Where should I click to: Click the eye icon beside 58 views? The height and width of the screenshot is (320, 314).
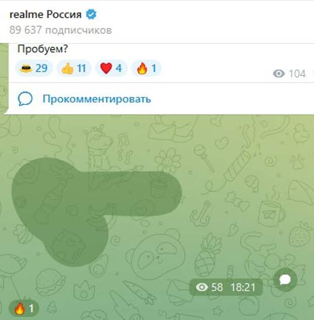[202, 287]
